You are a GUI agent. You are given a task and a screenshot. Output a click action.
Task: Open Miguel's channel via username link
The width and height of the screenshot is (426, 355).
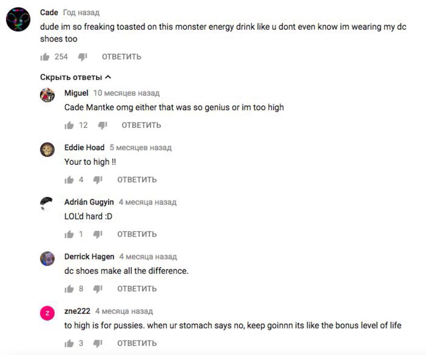tap(76, 93)
